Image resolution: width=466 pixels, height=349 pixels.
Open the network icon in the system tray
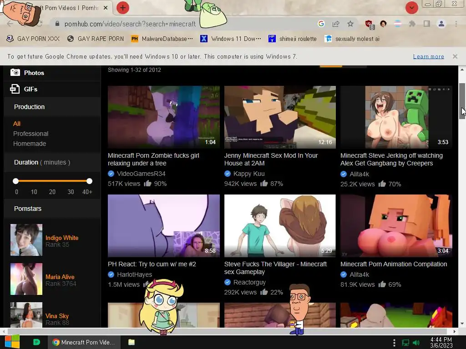click(x=405, y=343)
